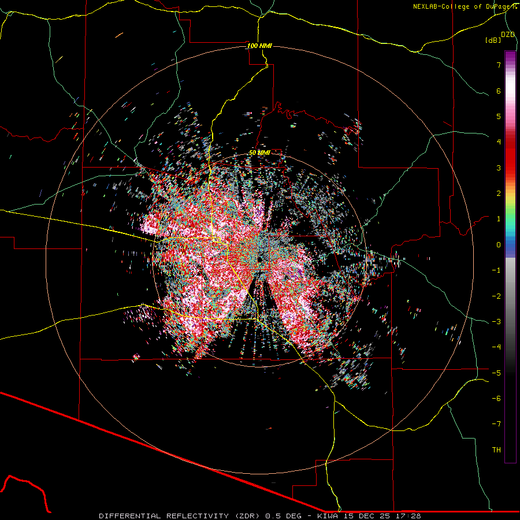Click the TH label on color scale
Screen dimensions: 520x520
click(x=496, y=450)
